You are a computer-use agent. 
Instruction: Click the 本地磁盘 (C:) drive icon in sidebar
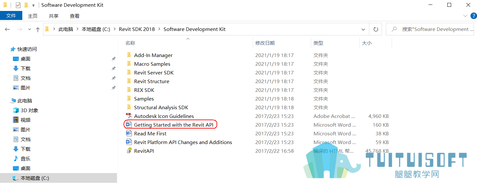[15, 178]
